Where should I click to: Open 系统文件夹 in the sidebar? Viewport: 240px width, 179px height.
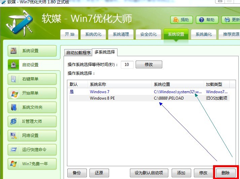[x=32, y=107]
